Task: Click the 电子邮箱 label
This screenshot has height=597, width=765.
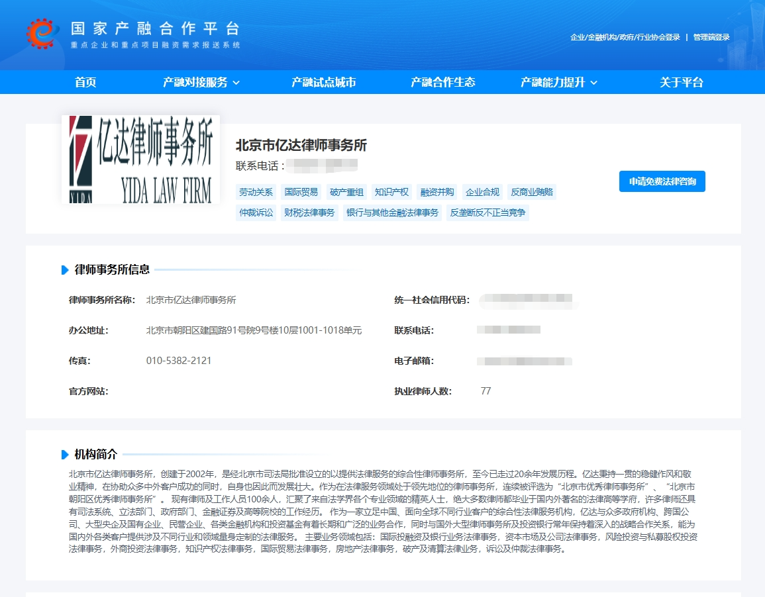Action: (x=414, y=361)
